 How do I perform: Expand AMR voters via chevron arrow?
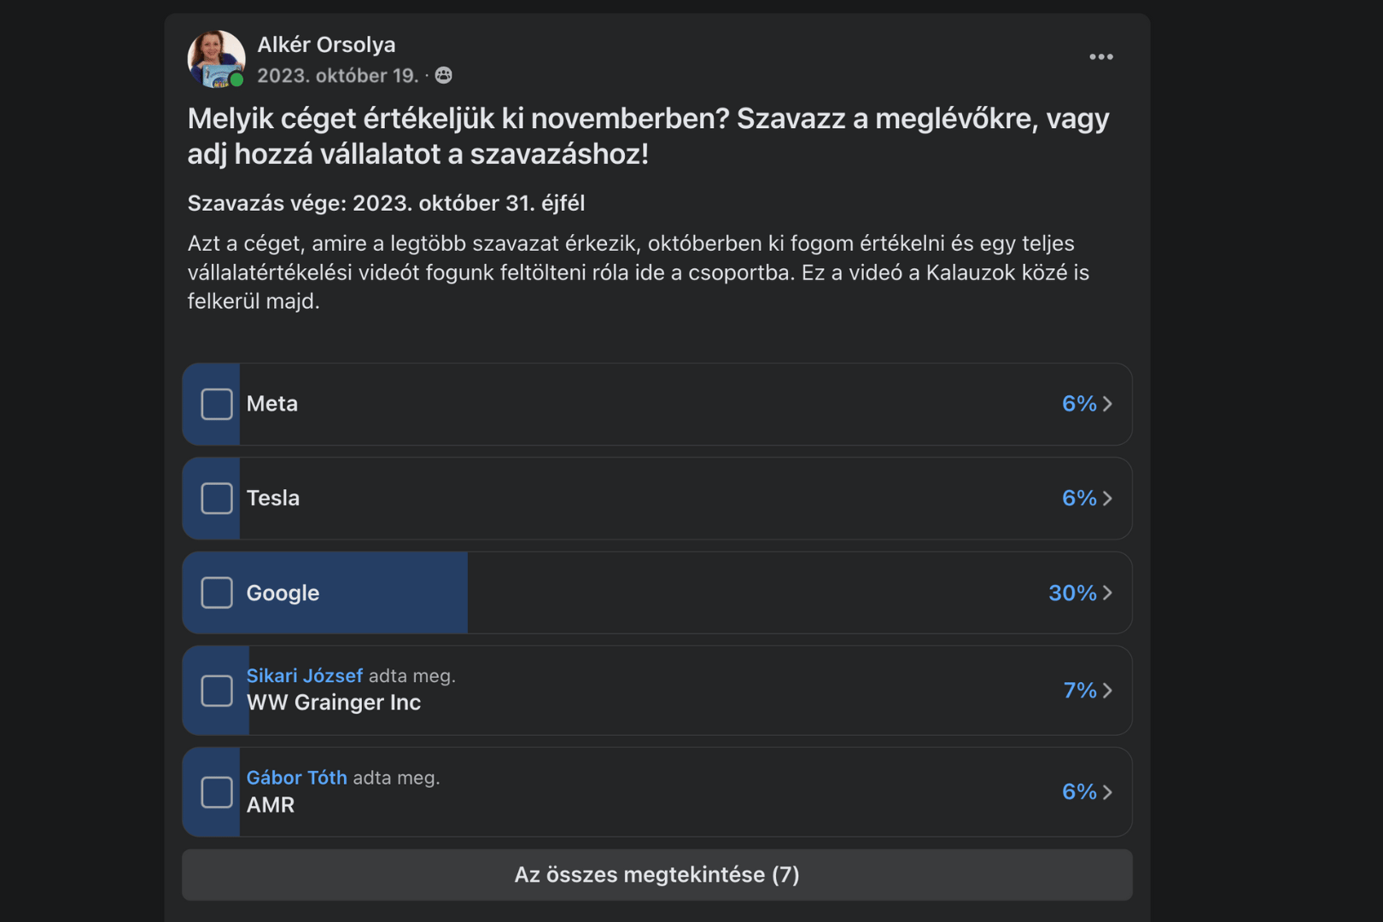[x=1108, y=792]
